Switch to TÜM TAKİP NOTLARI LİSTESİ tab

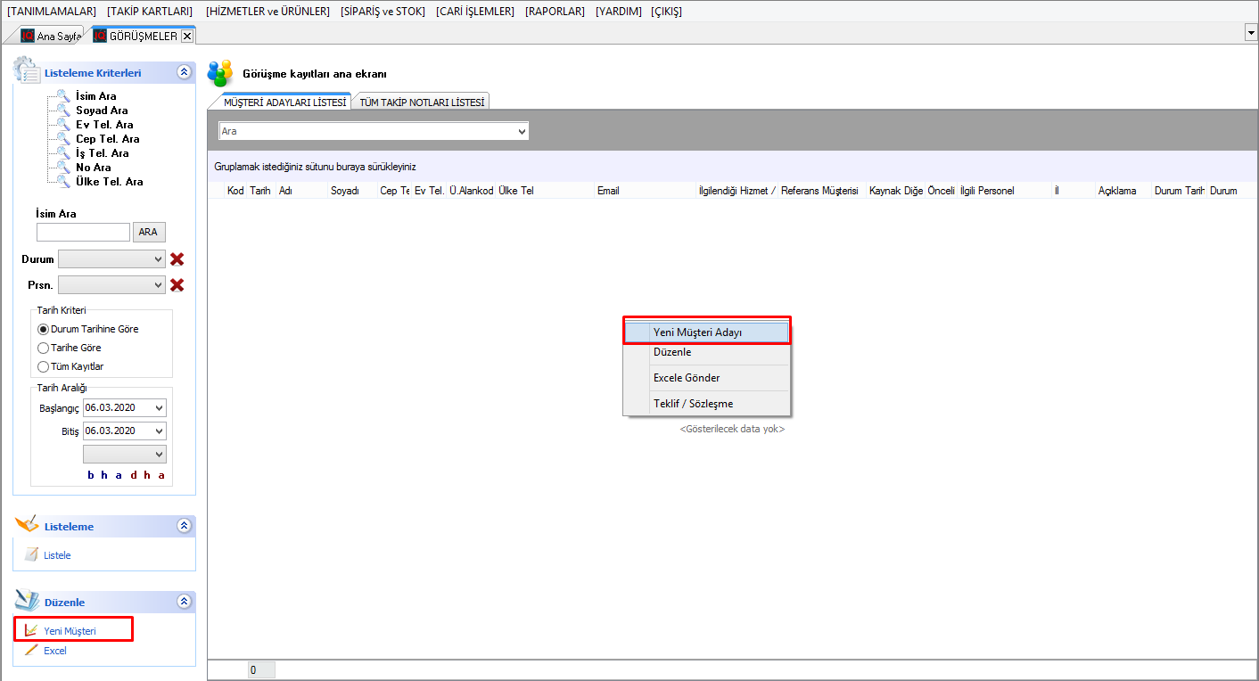click(x=422, y=103)
